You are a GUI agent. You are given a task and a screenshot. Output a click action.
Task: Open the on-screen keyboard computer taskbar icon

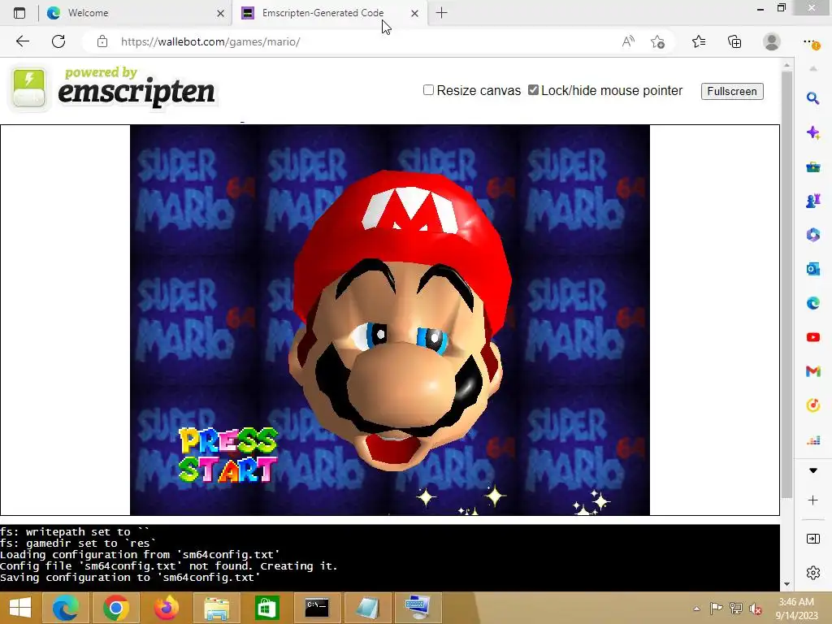[x=418, y=608]
